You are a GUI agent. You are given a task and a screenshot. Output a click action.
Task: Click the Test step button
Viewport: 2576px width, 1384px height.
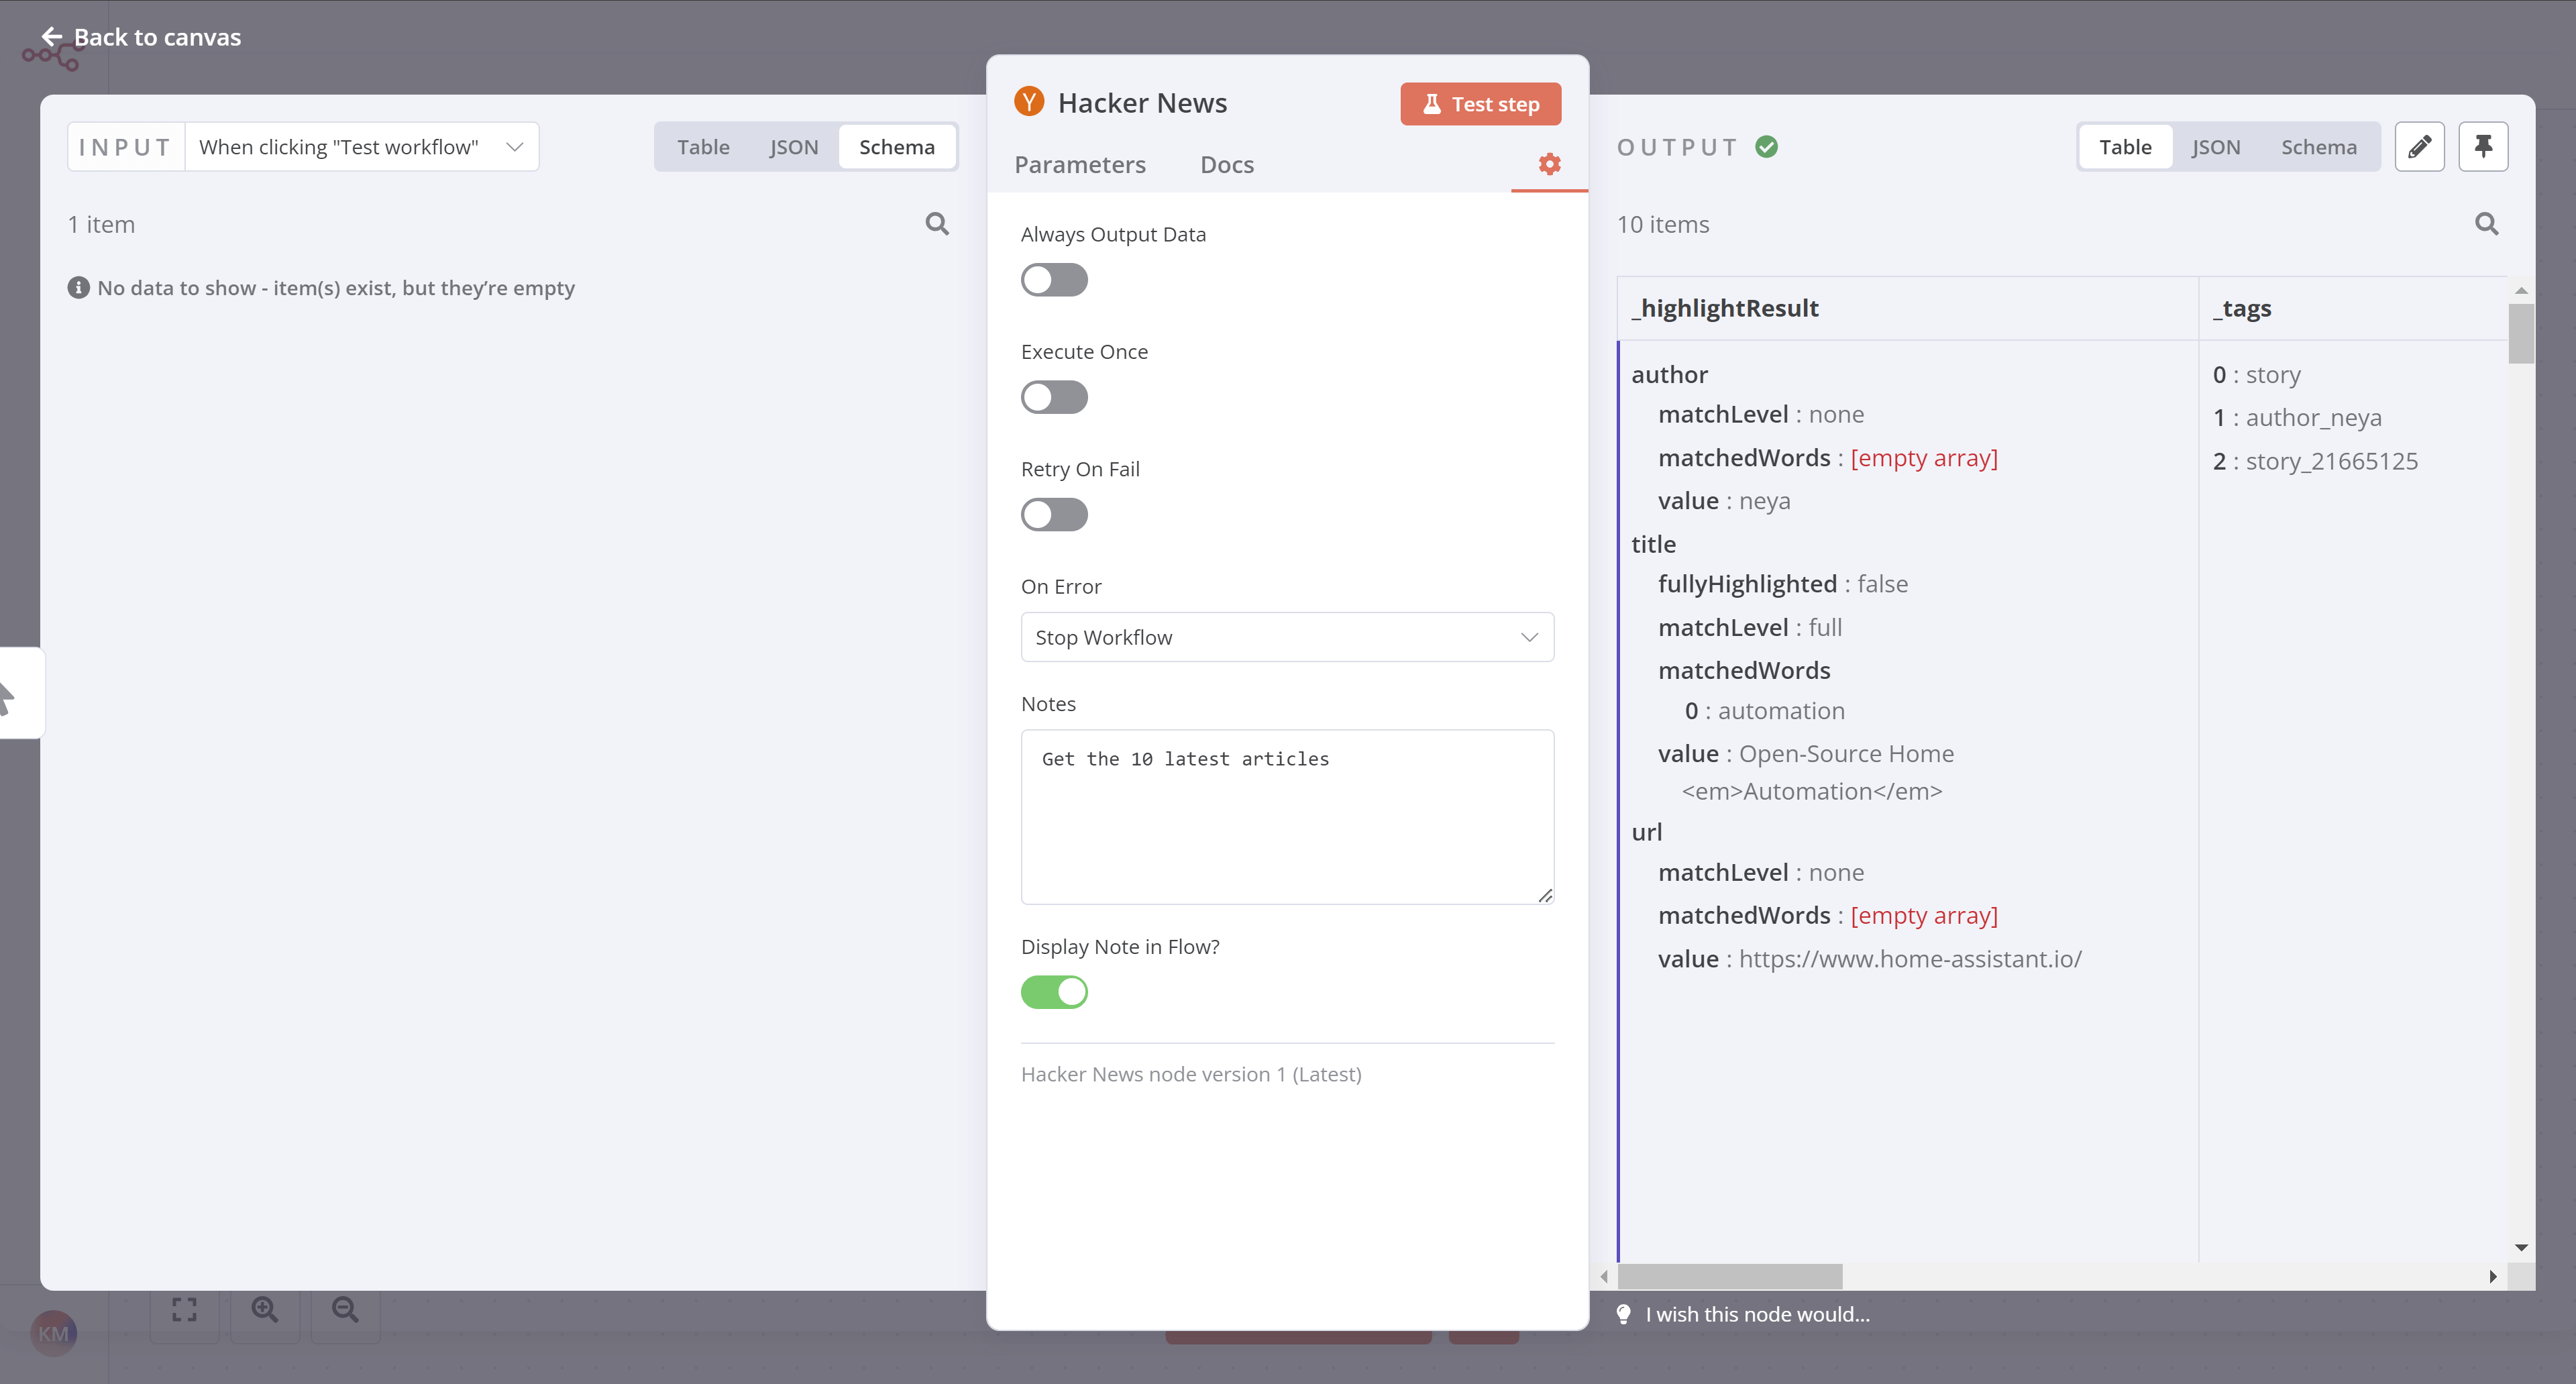(1480, 103)
